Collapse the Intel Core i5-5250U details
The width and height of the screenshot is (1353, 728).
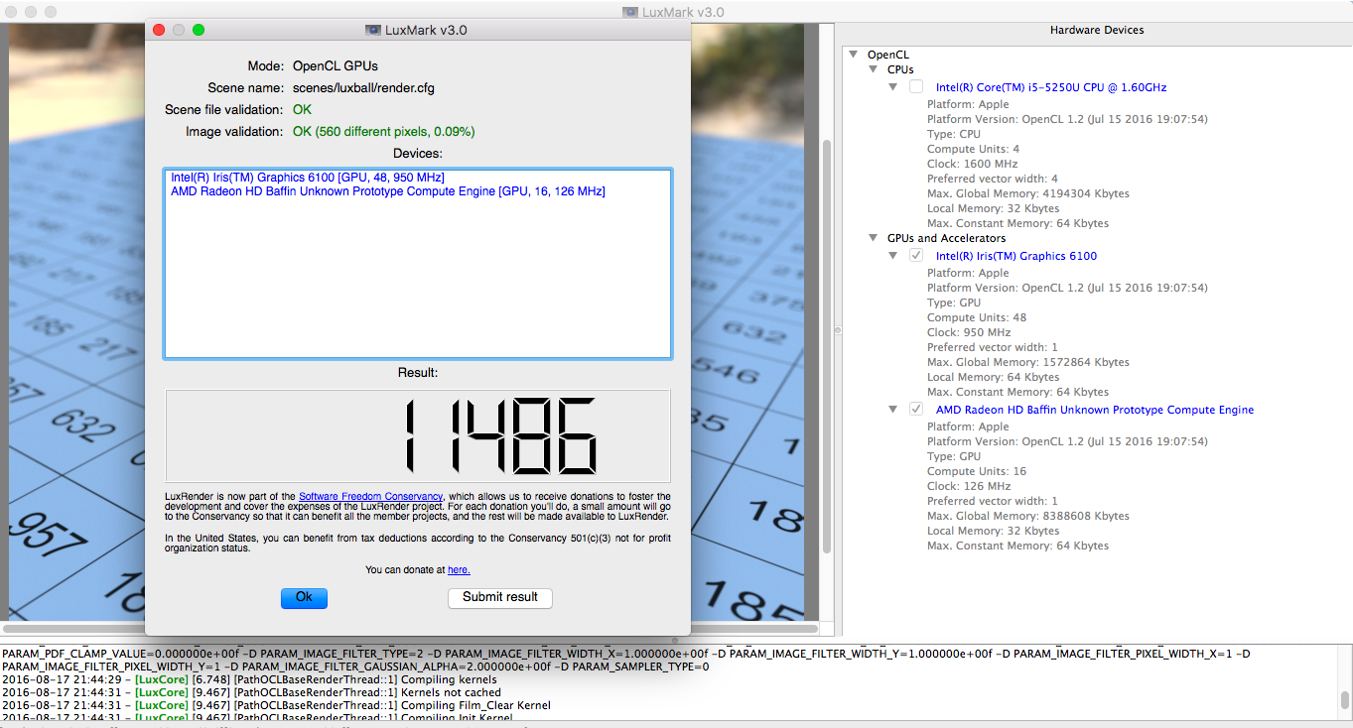tap(893, 87)
